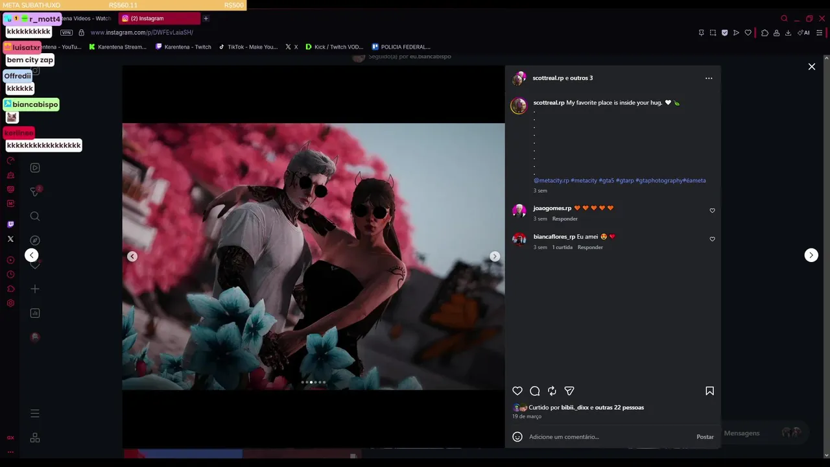Open the @metacity.rp mention
Viewport: 830px width, 467px height.
(551, 180)
